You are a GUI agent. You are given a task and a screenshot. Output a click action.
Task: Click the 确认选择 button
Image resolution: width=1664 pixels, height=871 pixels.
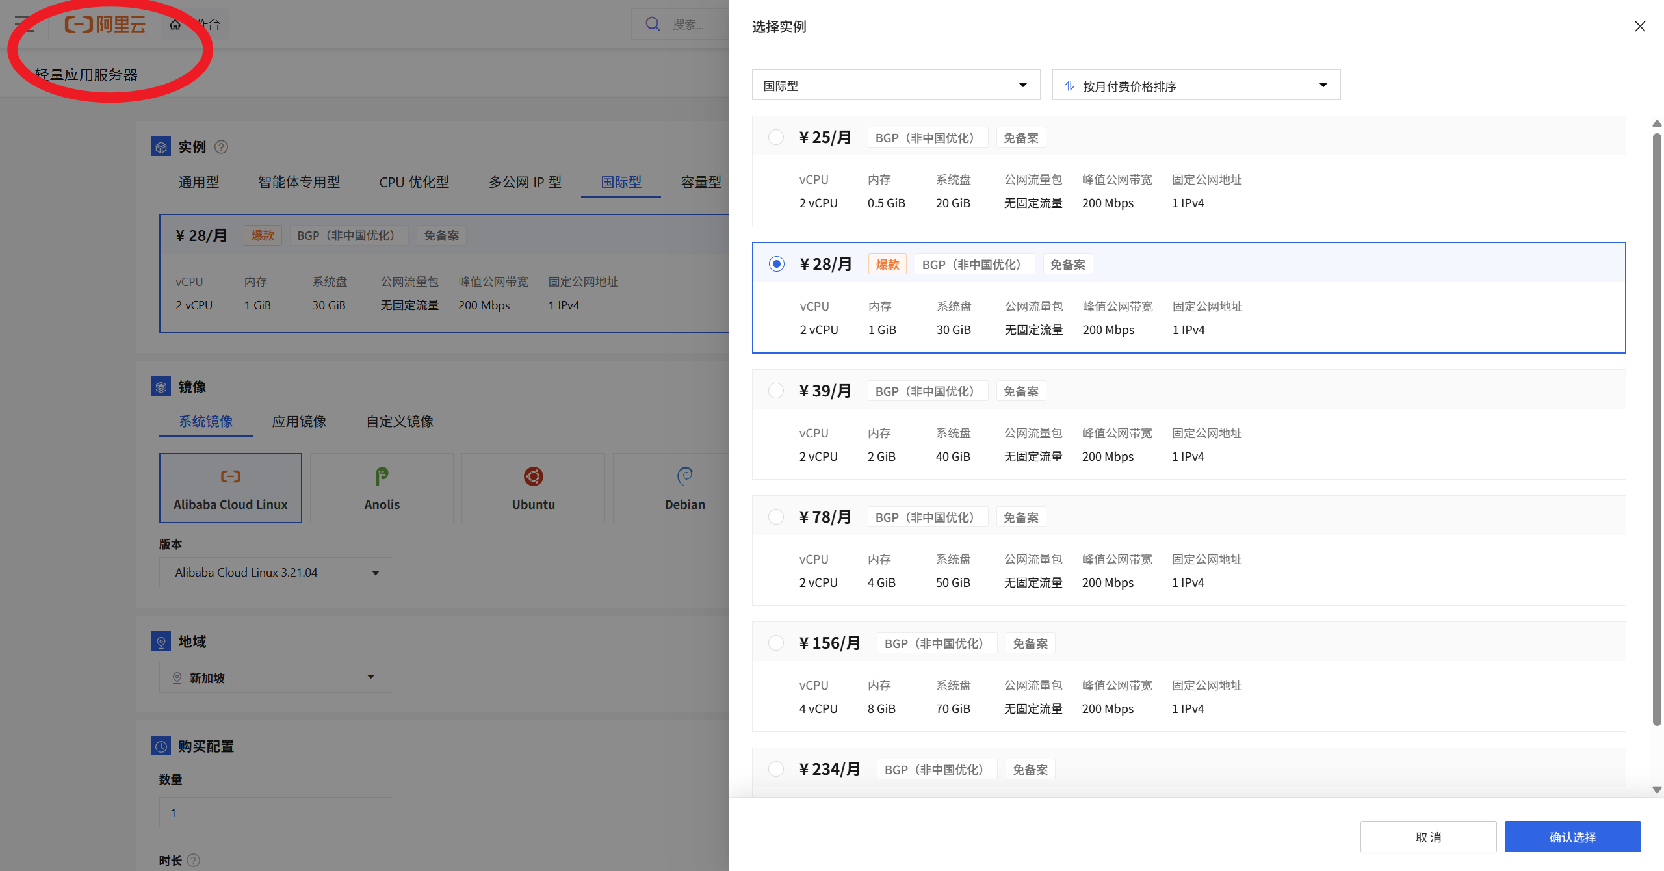pyautogui.click(x=1573, y=837)
